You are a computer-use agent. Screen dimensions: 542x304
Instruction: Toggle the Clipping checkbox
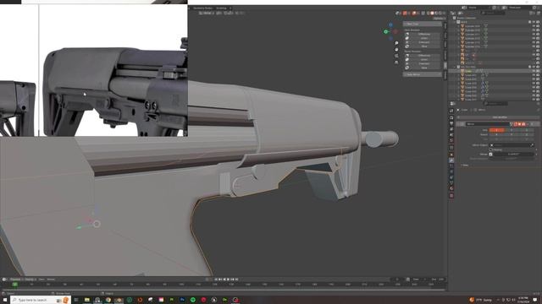(x=491, y=149)
